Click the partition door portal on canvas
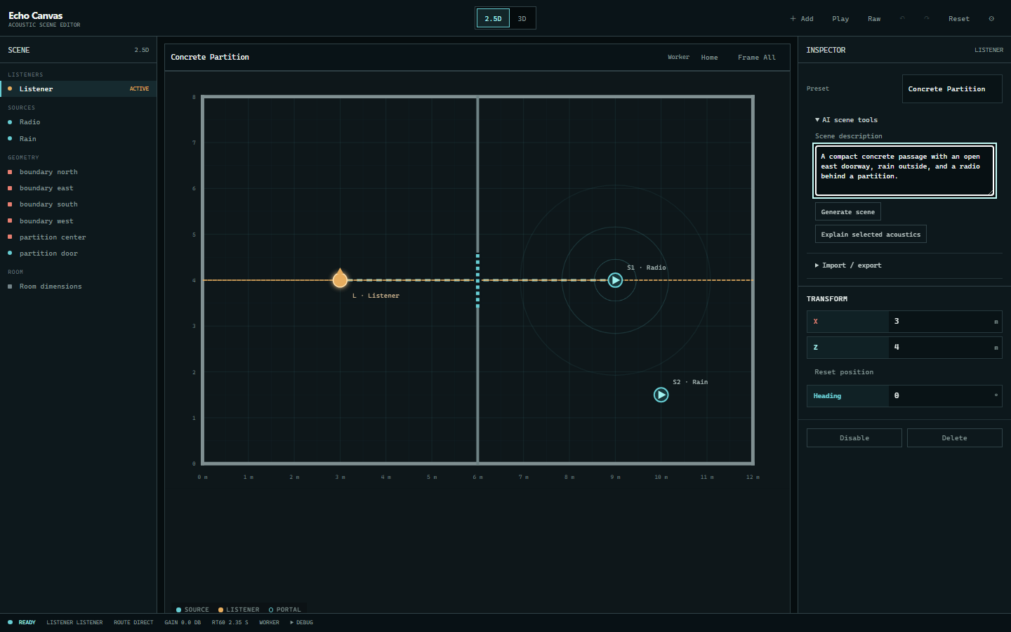1011x632 pixels. [477, 280]
